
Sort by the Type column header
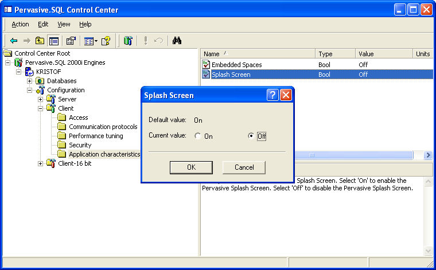pos(336,54)
